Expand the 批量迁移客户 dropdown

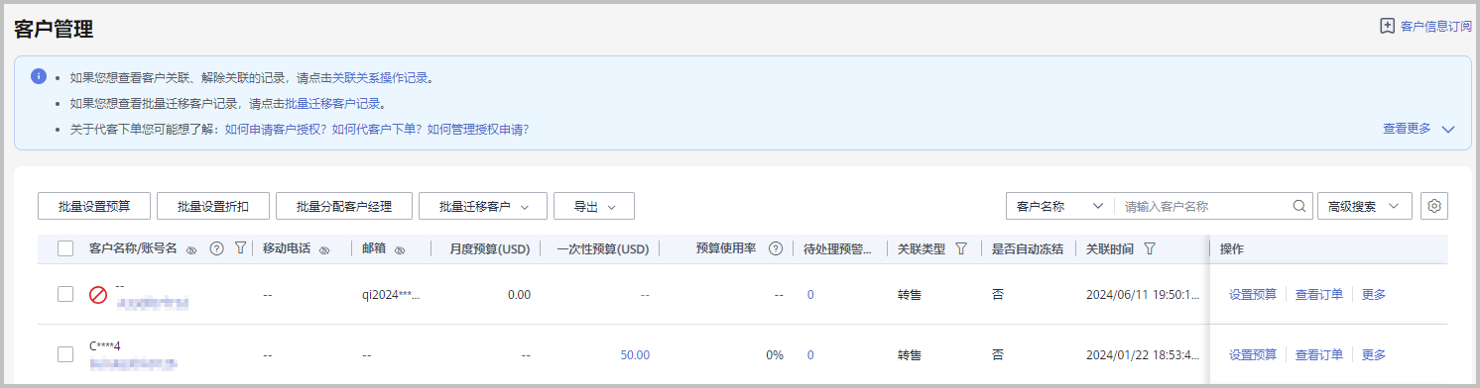[482, 206]
